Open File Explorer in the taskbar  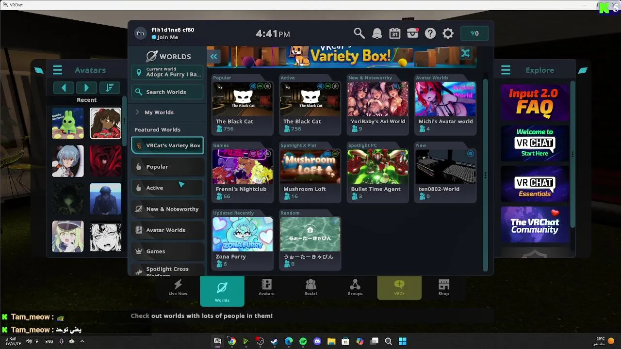[x=331, y=341]
